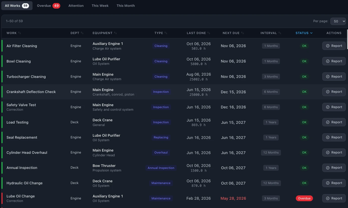Click the Crankshaft Deflection Check work name

click(31, 92)
